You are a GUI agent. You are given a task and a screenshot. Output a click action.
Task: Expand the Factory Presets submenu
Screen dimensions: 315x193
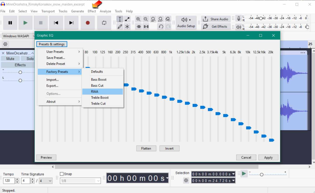coord(60,72)
